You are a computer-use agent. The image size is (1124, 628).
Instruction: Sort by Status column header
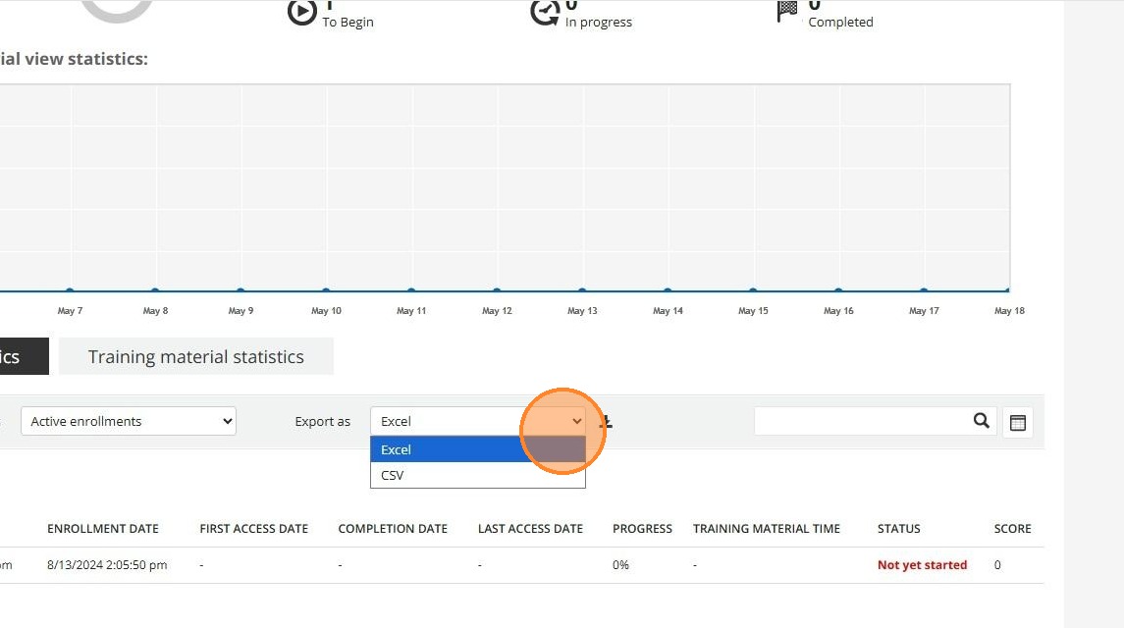[899, 528]
